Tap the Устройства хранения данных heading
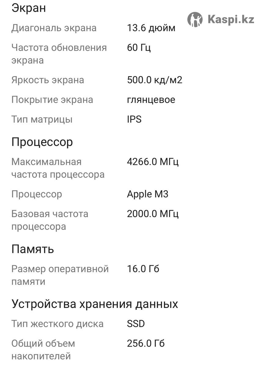This screenshot has width=265, height=367. coord(95,304)
